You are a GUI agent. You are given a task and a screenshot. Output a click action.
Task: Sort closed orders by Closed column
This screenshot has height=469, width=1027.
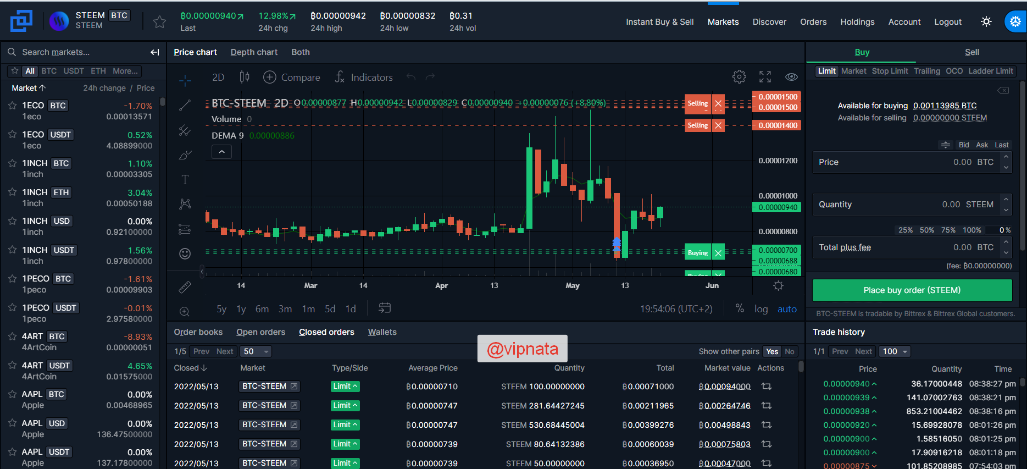[191, 368]
